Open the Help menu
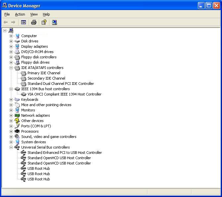The width and height of the screenshot is (222, 197). [x=46, y=14]
